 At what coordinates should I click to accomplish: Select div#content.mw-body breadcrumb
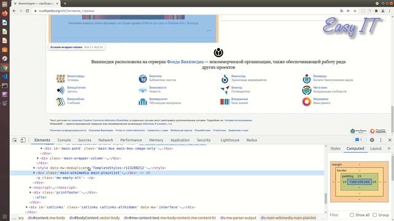coord(47,218)
